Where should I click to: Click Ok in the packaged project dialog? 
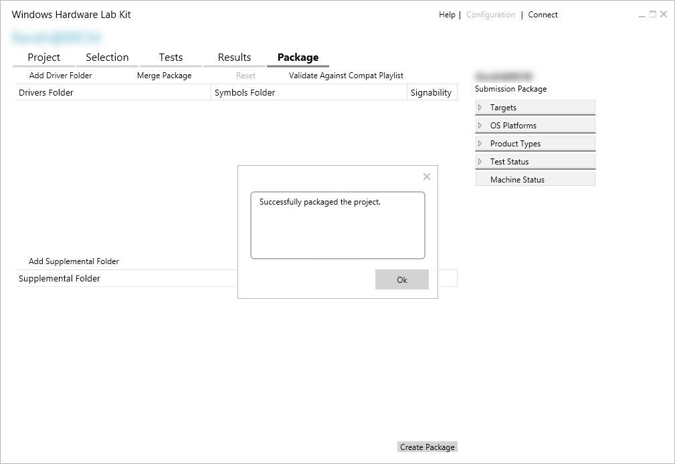coord(401,279)
